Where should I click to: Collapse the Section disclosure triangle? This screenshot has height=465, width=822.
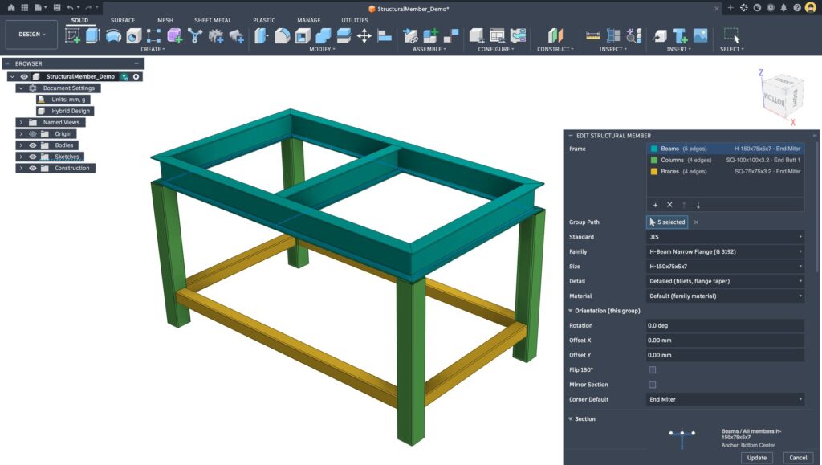click(571, 419)
